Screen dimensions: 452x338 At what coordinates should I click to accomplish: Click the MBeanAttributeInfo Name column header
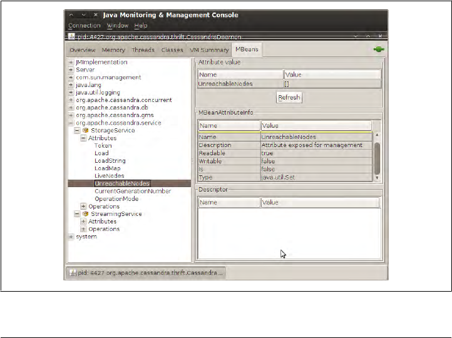[229, 126]
